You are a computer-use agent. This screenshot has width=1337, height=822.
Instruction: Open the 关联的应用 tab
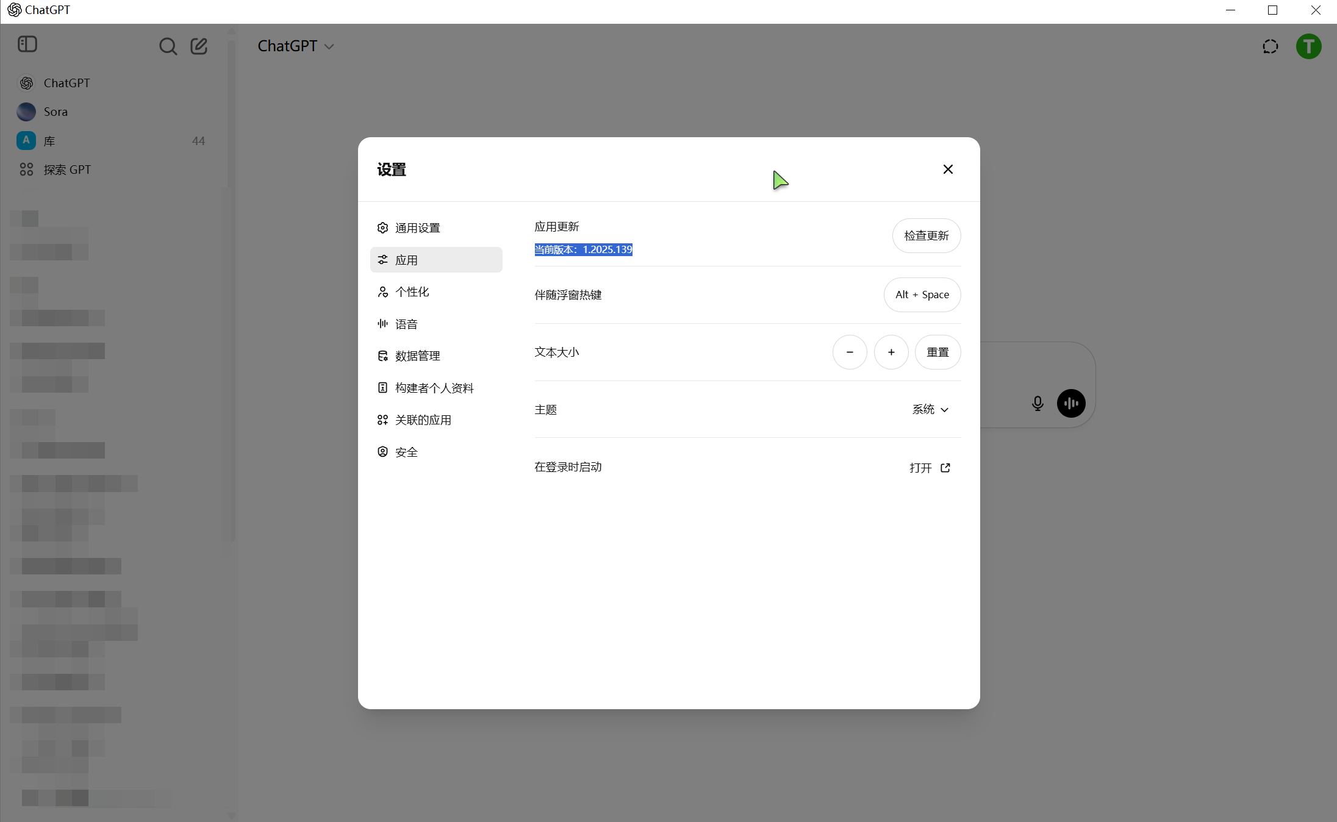[x=436, y=420]
